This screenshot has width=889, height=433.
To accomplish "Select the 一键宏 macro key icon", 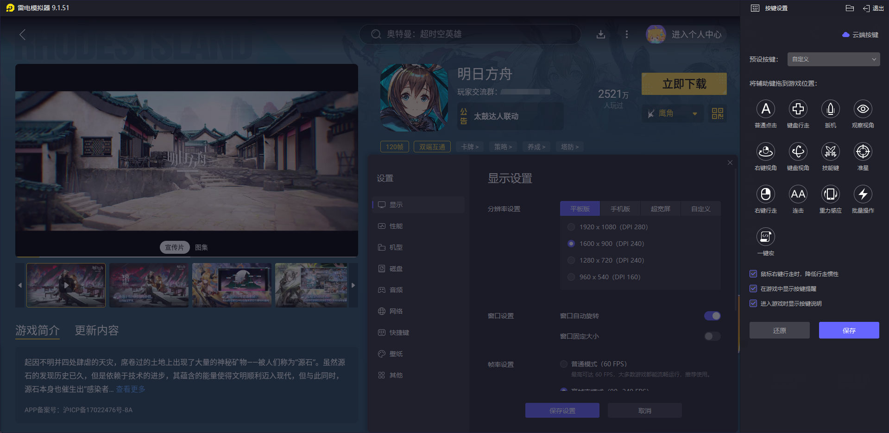I will [765, 237].
